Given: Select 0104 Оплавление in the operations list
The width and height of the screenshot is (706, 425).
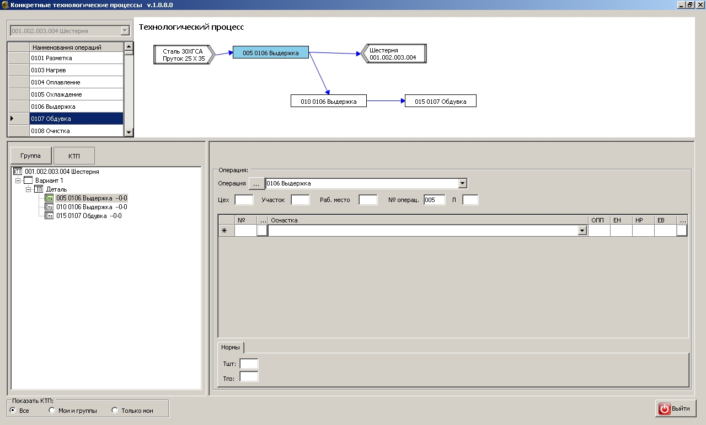Looking at the screenshot, I should click(x=76, y=82).
